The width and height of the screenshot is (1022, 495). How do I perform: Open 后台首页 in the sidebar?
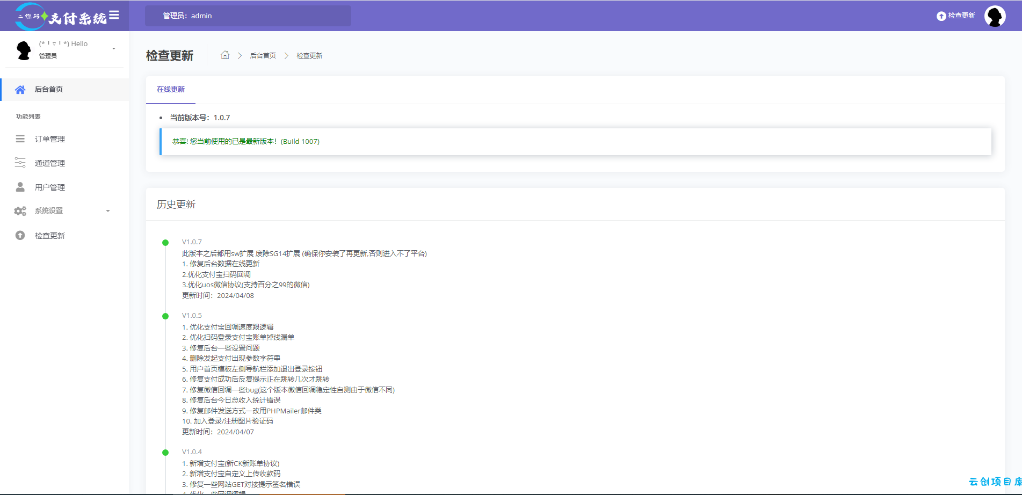point(64,89)
